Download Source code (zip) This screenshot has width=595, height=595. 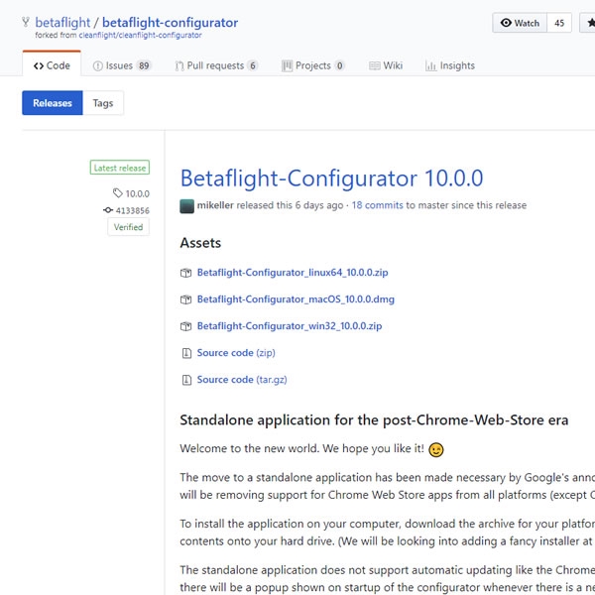[x=236, y=353]
